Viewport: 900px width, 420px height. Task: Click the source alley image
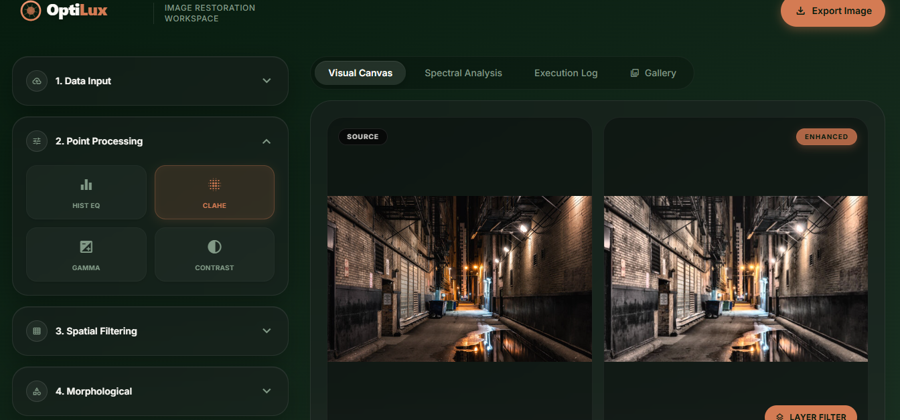(x=459, y=279)
